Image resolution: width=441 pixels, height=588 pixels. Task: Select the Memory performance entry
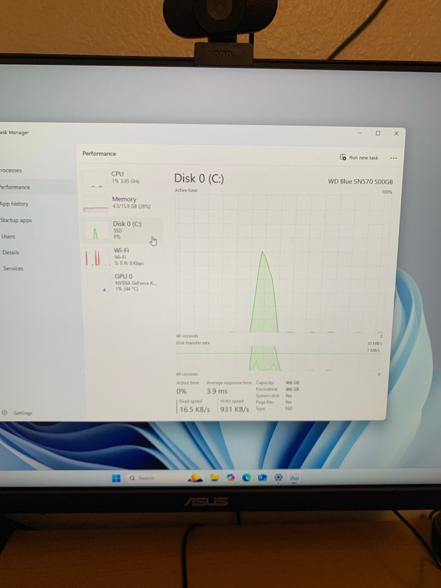tap(122, 204)
